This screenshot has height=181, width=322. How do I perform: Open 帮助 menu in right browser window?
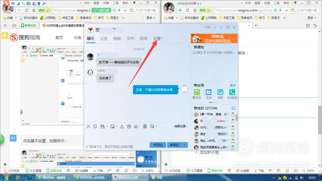(x=286, y=3)
